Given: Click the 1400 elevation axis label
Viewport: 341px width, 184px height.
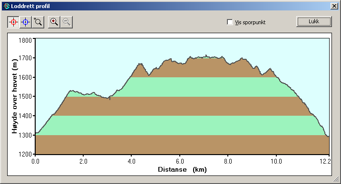Looking at the screenshot, I should 25,116.
